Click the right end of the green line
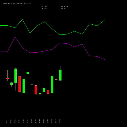The height and width of the screenshot is (127, 127). pos(104,20)
